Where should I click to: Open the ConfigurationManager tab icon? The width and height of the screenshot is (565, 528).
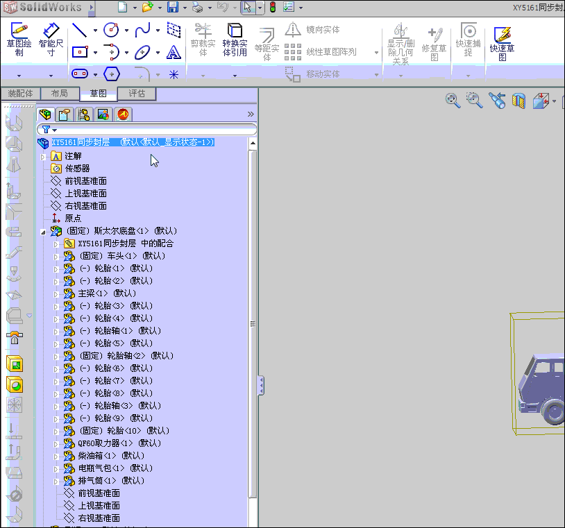point(84,114)
